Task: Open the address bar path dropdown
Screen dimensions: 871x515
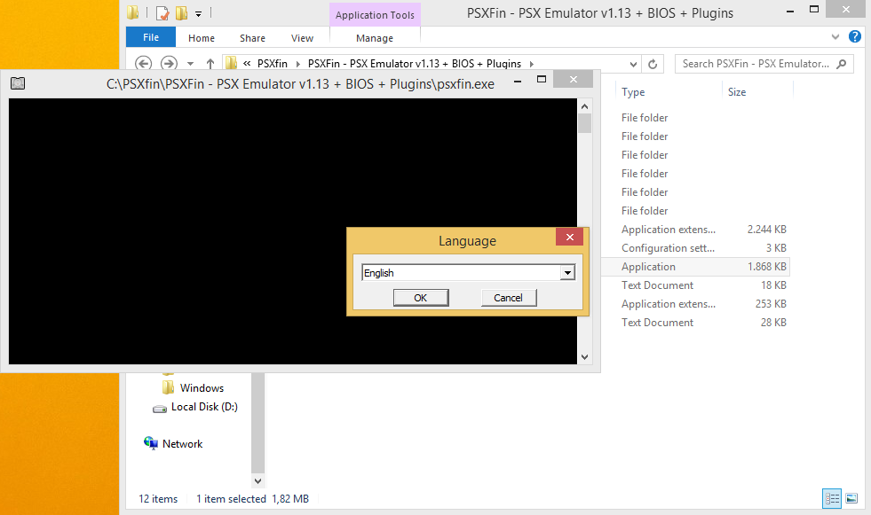Action: (x=634, y=63)
